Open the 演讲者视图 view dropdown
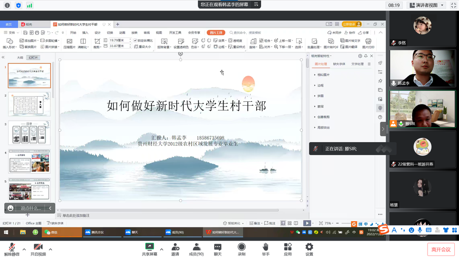 (x=426, y=5)
